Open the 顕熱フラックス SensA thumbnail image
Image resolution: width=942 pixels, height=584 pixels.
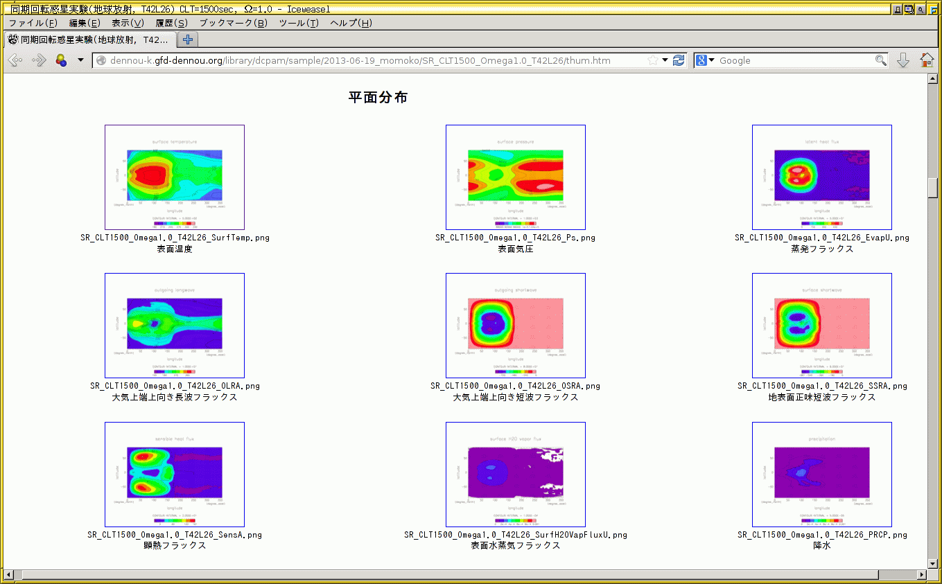[175, 475]
